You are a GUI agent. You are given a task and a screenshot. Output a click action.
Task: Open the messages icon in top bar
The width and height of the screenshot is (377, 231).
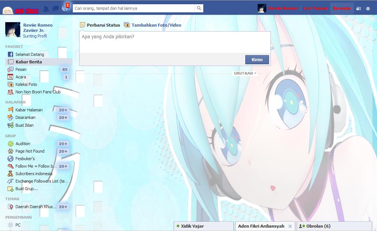coord(56,9)
